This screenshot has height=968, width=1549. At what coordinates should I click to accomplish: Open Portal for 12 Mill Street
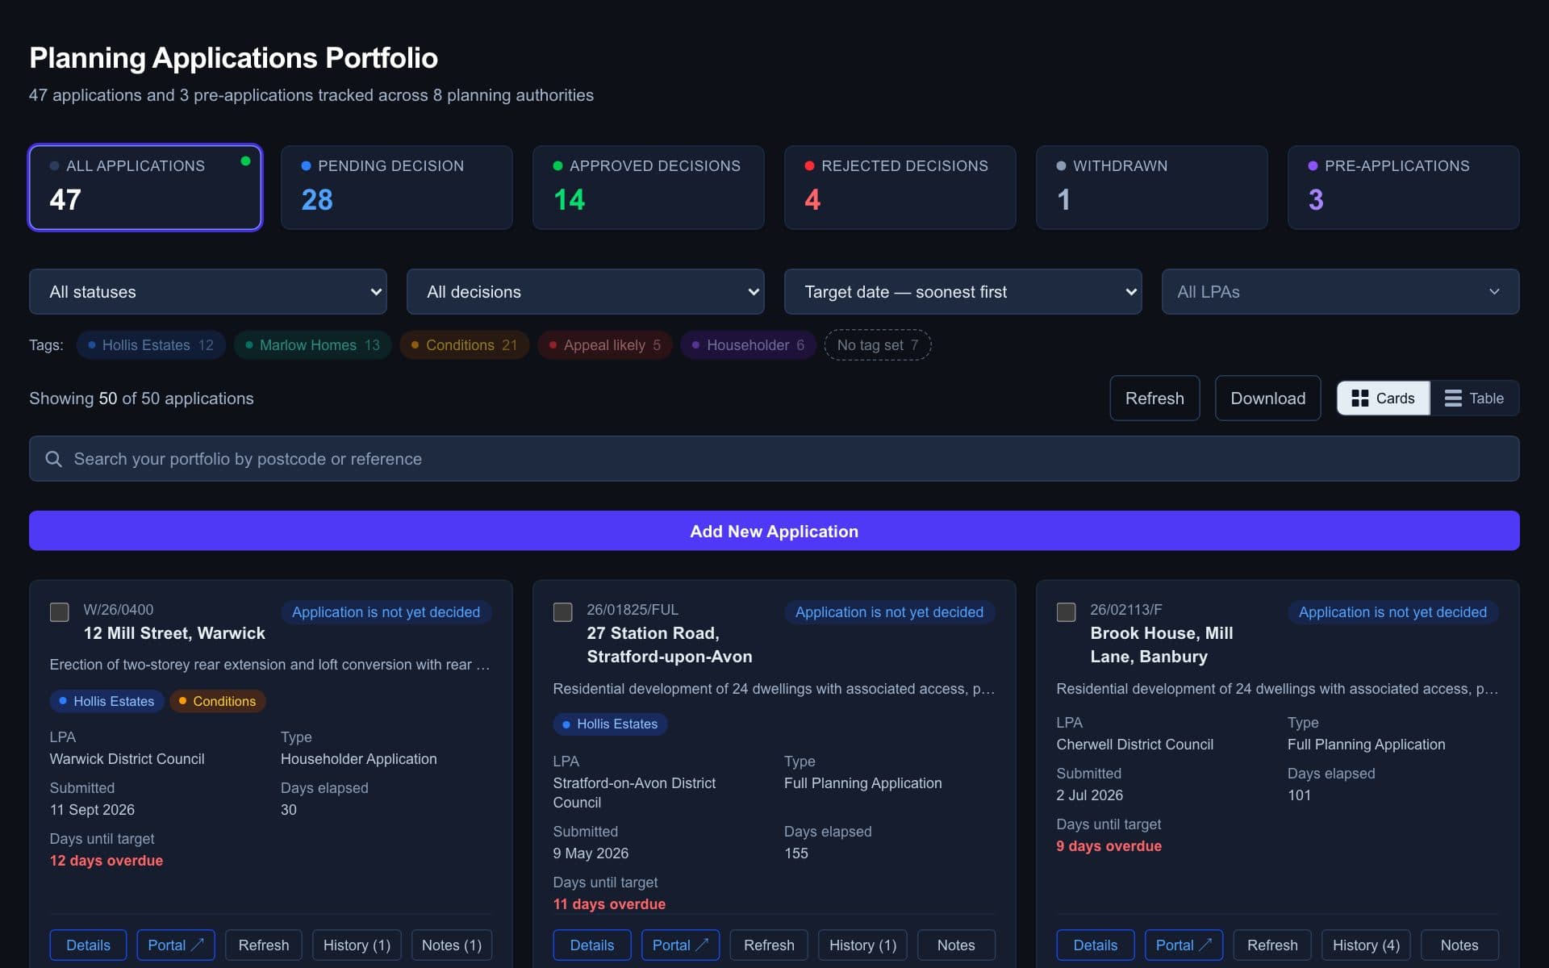[176, 945]
